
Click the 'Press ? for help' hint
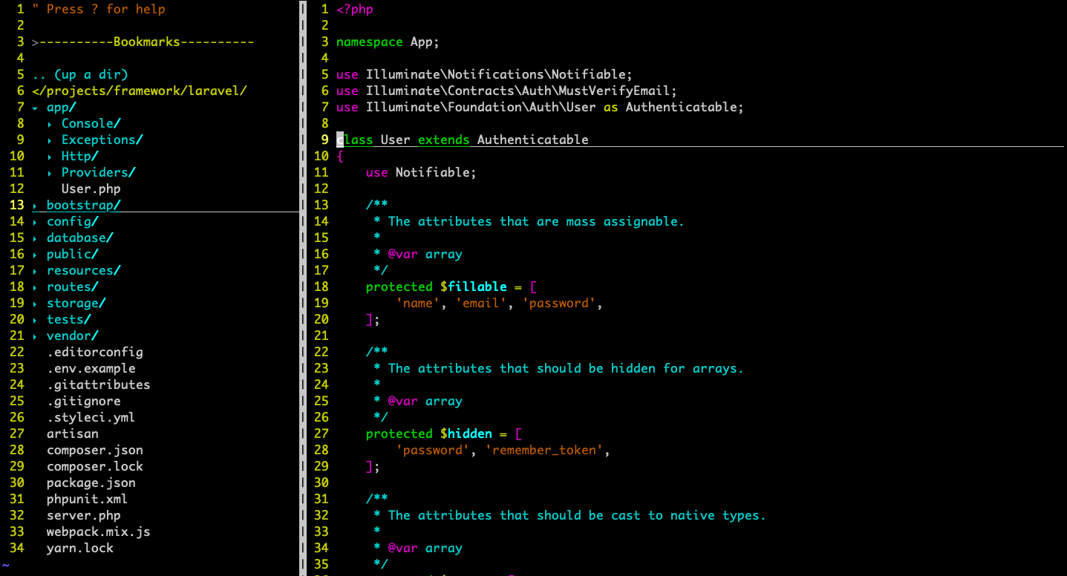[x=99, y=9]
